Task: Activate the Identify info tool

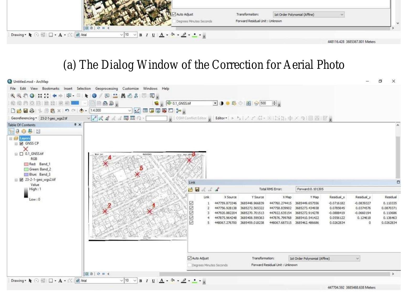Action: tap(94, 96)
